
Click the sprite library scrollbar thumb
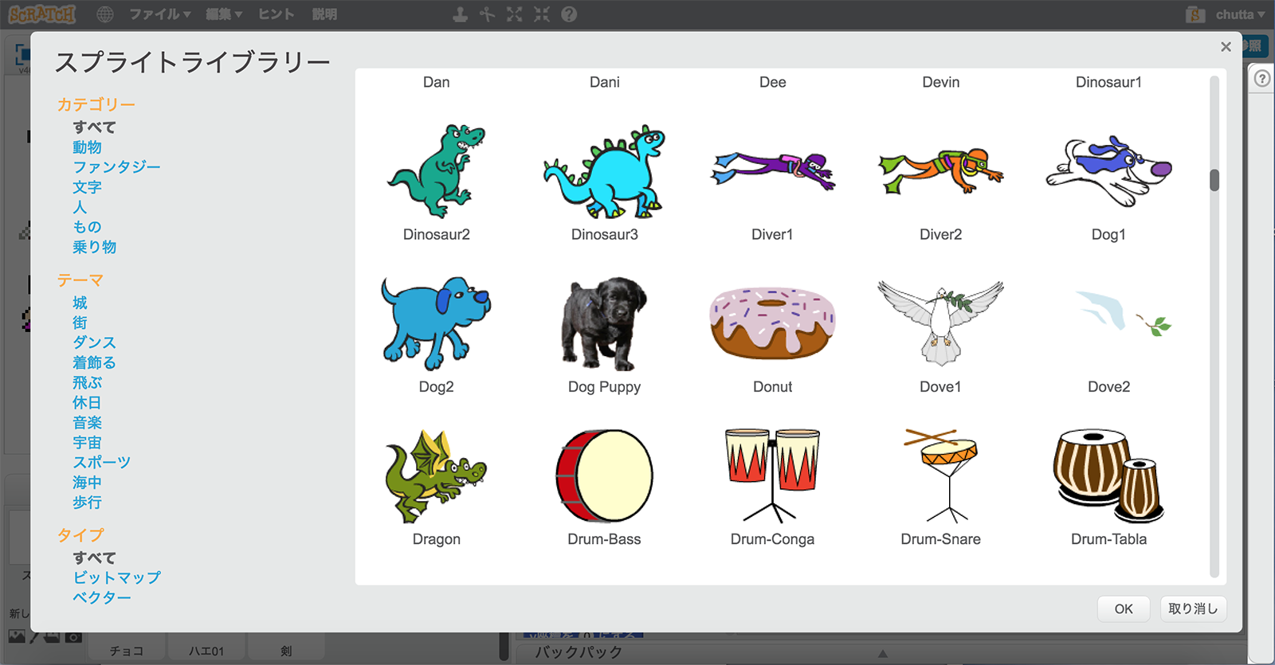click(x=1214, y=180)
